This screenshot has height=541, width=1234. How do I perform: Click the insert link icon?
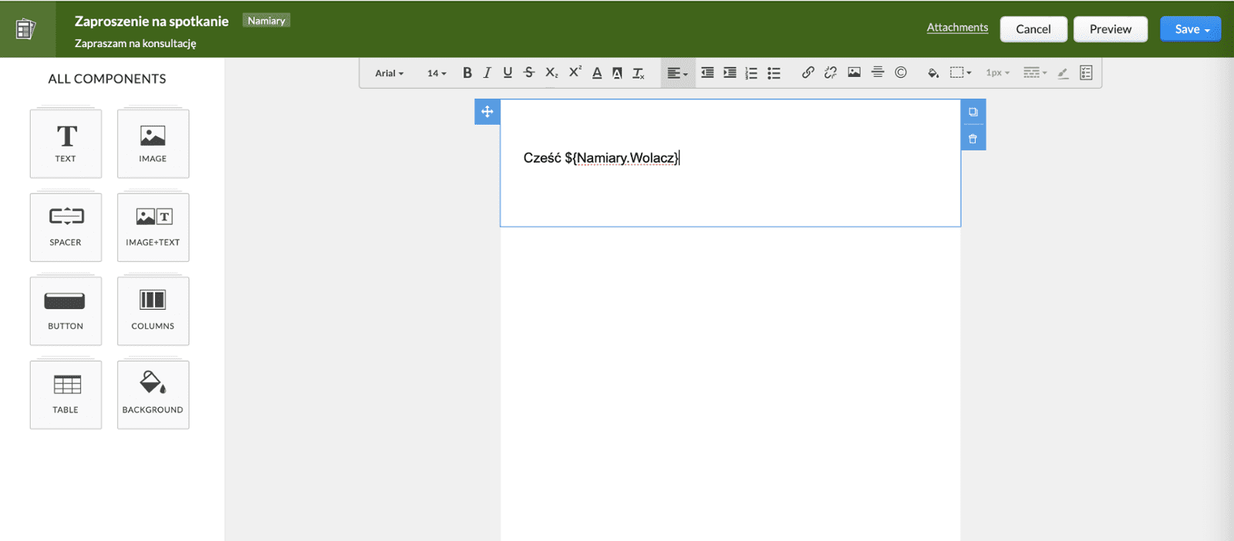(x=807, y=72)
